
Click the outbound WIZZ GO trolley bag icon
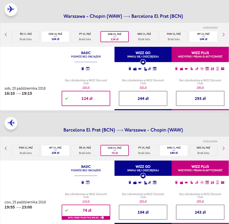tap(135, 69)
